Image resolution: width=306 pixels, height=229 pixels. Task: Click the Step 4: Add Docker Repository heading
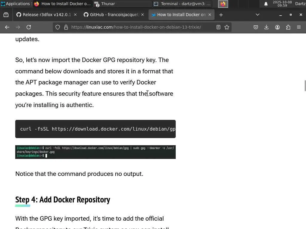click(63, 199)
